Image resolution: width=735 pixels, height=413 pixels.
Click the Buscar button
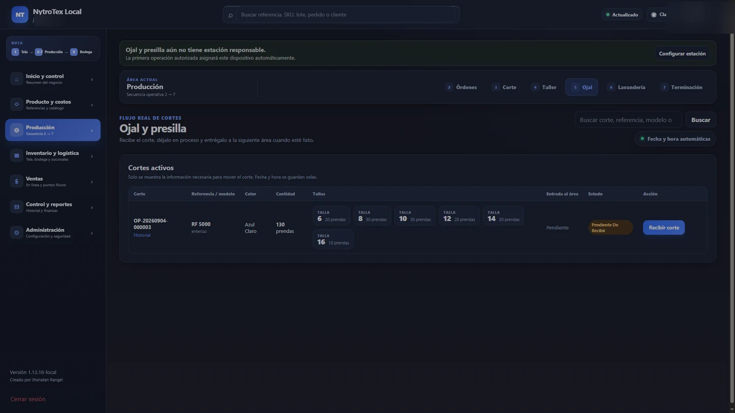point(701,120)
